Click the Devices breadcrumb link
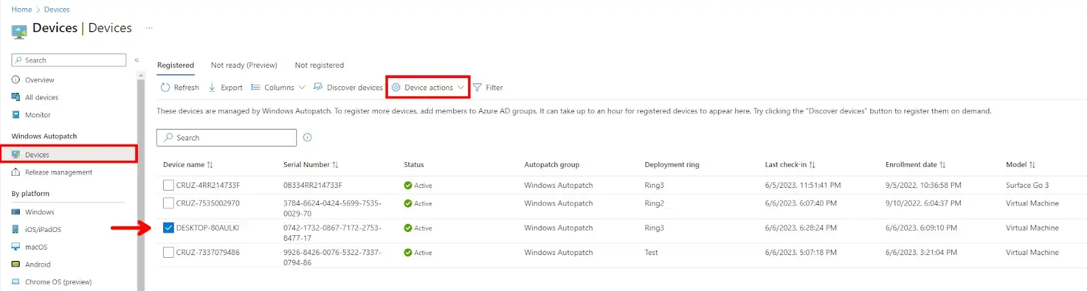The height and width of the screenshot is (291, 1087). [x=57, y=9]
